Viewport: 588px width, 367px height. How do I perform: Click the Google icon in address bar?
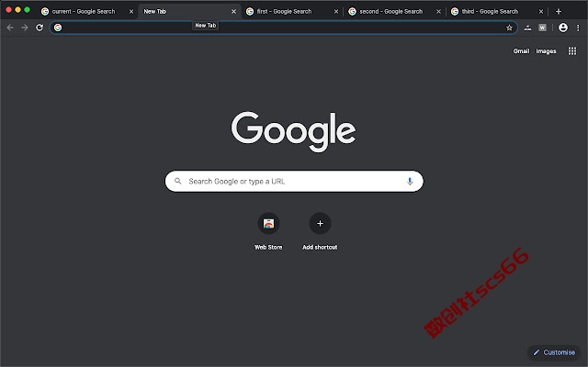pos(58,28)
